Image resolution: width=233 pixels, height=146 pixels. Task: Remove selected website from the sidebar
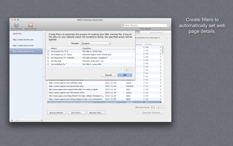[x=17, y=120]
